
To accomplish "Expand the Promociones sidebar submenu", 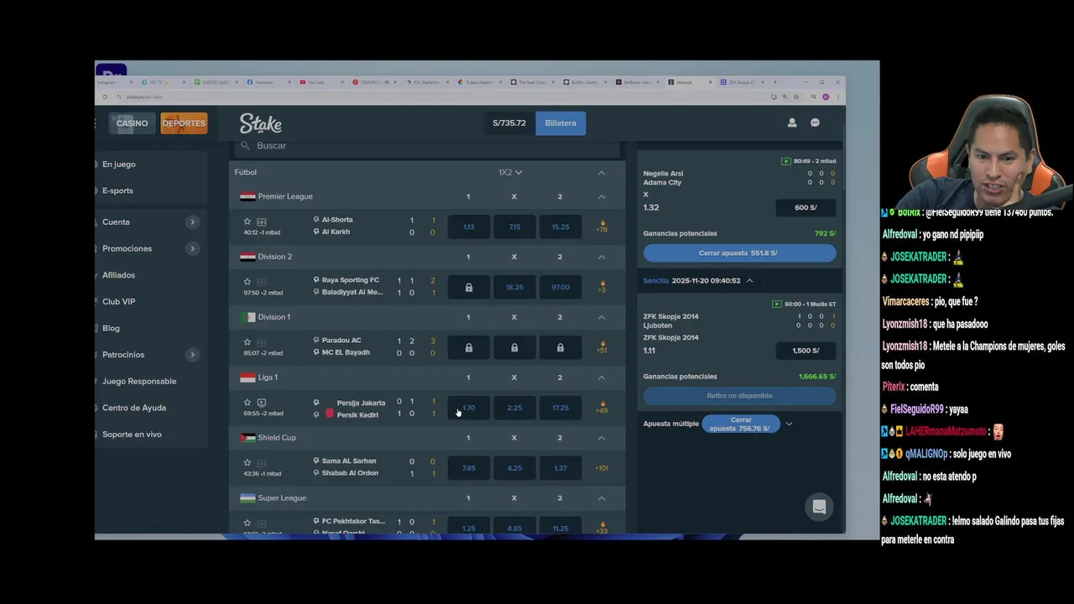I will (192, 248).
